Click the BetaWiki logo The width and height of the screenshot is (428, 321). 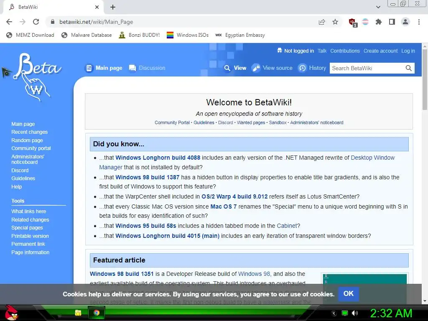coord(37,77)
